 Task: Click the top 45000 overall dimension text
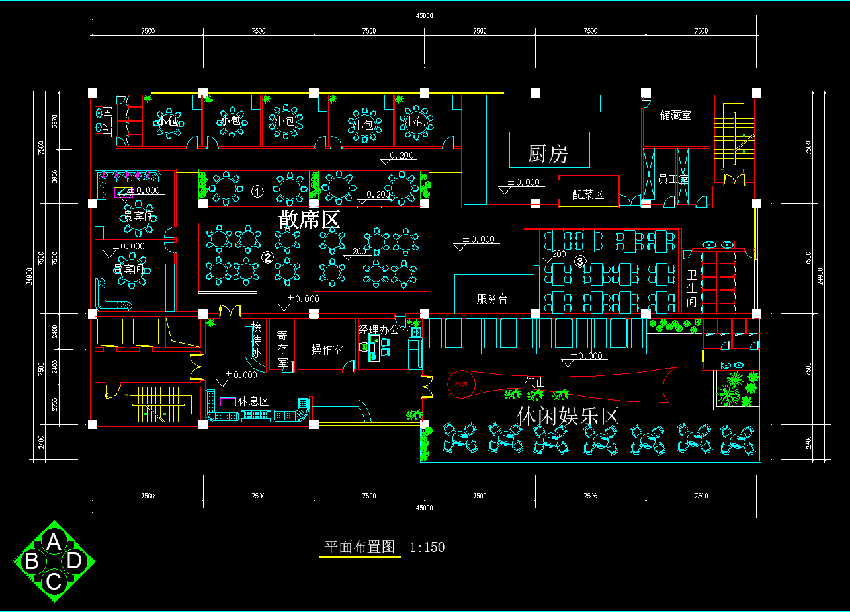pos(424,15)
